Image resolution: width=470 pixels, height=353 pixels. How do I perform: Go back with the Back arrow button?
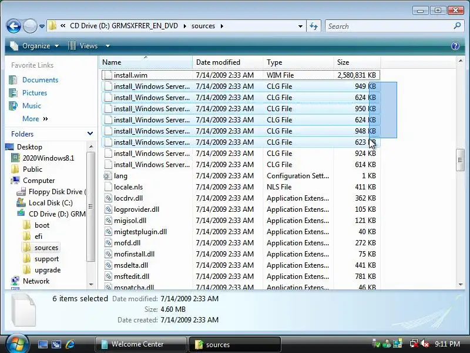pyautogui.click(x=14, y=26)
